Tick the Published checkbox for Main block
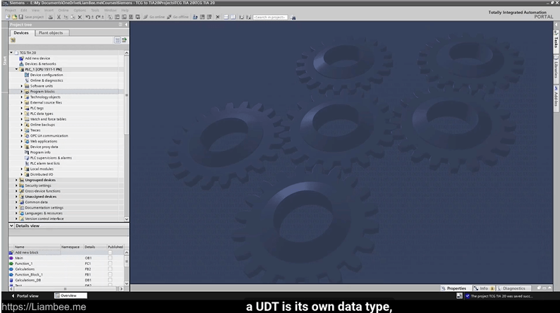 click(x=110, y=258)
